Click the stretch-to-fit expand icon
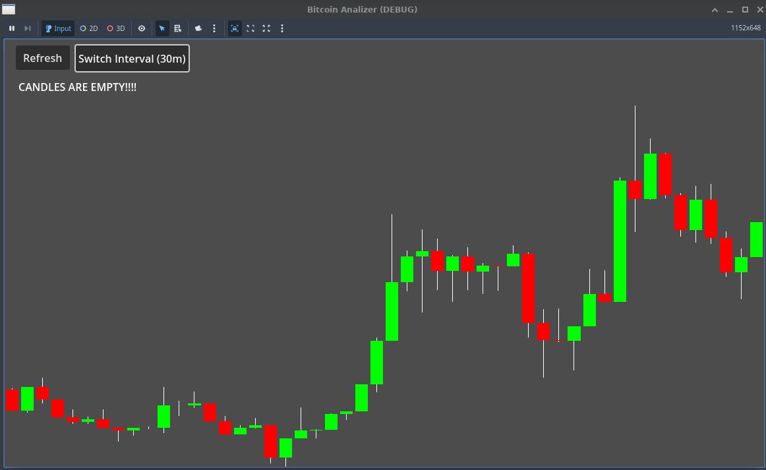The height and width of the screenshot is (470, 766). click(266, 28)
